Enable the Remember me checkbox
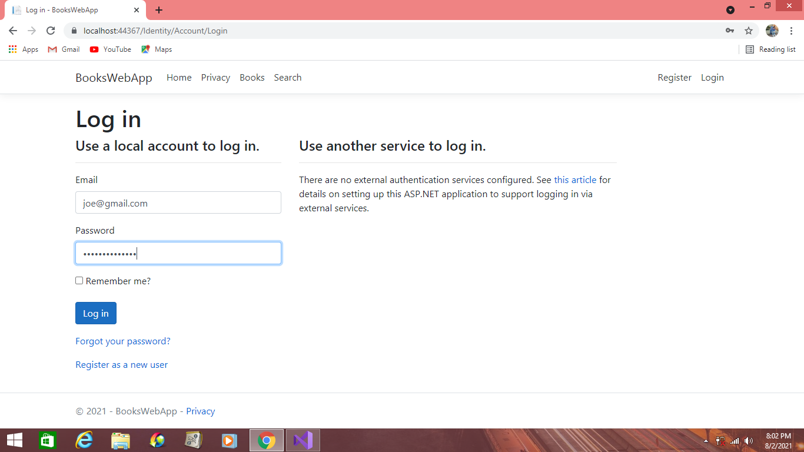Image resolution: width=804 pixels, height=452 pixels. point(79,281)
